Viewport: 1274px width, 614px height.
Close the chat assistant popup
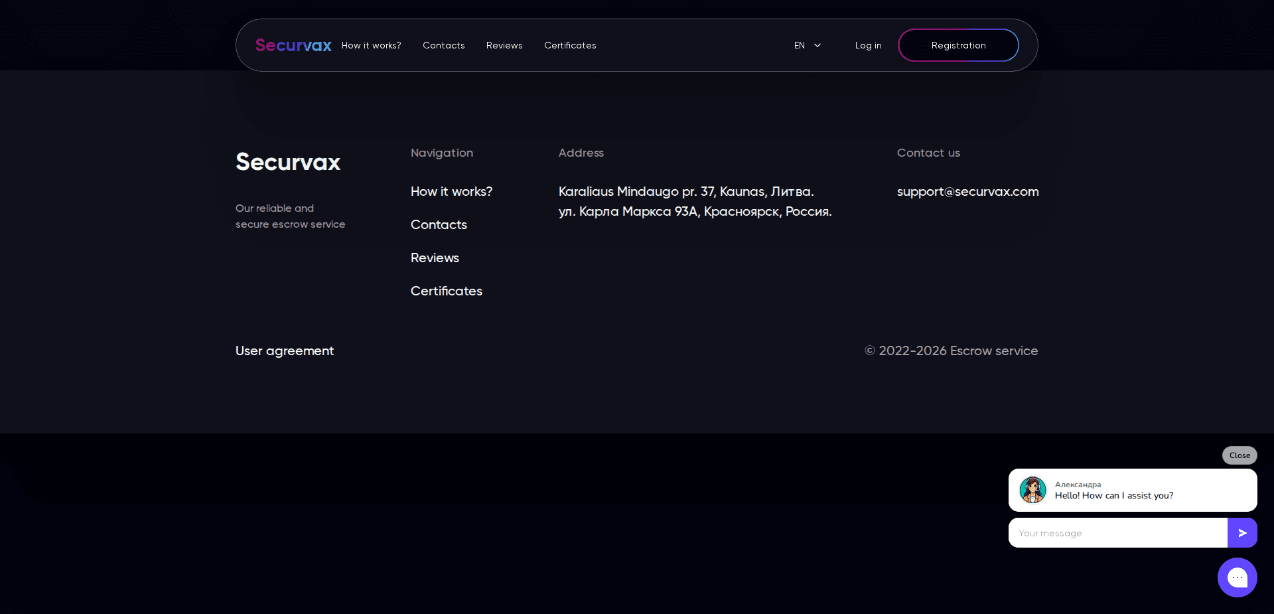coord(1238,455)
